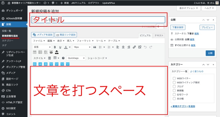This screenshot has width=220, height=117.
Task: Check the WEBライター category
Action: (x=174, y=78)
